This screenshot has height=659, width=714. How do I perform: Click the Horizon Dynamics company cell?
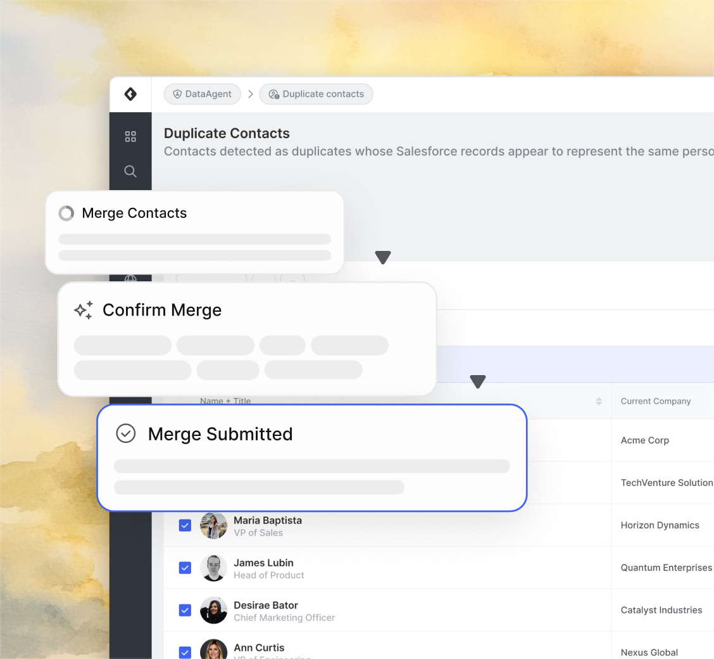coord(660,525)
